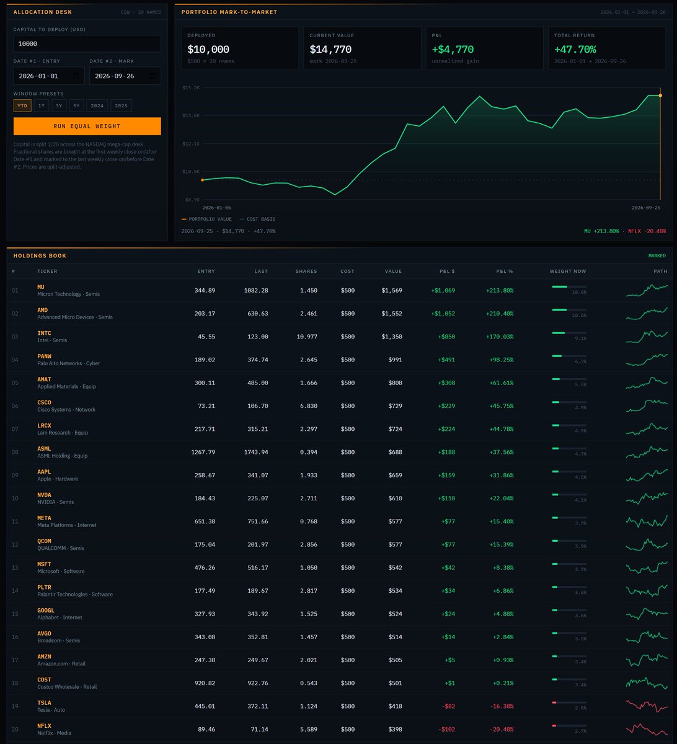Click the Deployed $10,000 card

[240, 47]
